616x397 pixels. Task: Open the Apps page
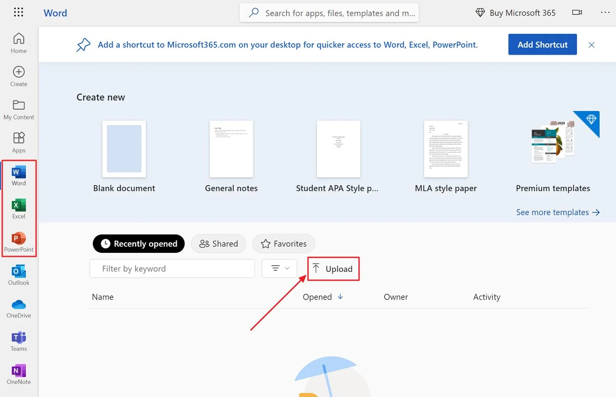coord(18,143)
